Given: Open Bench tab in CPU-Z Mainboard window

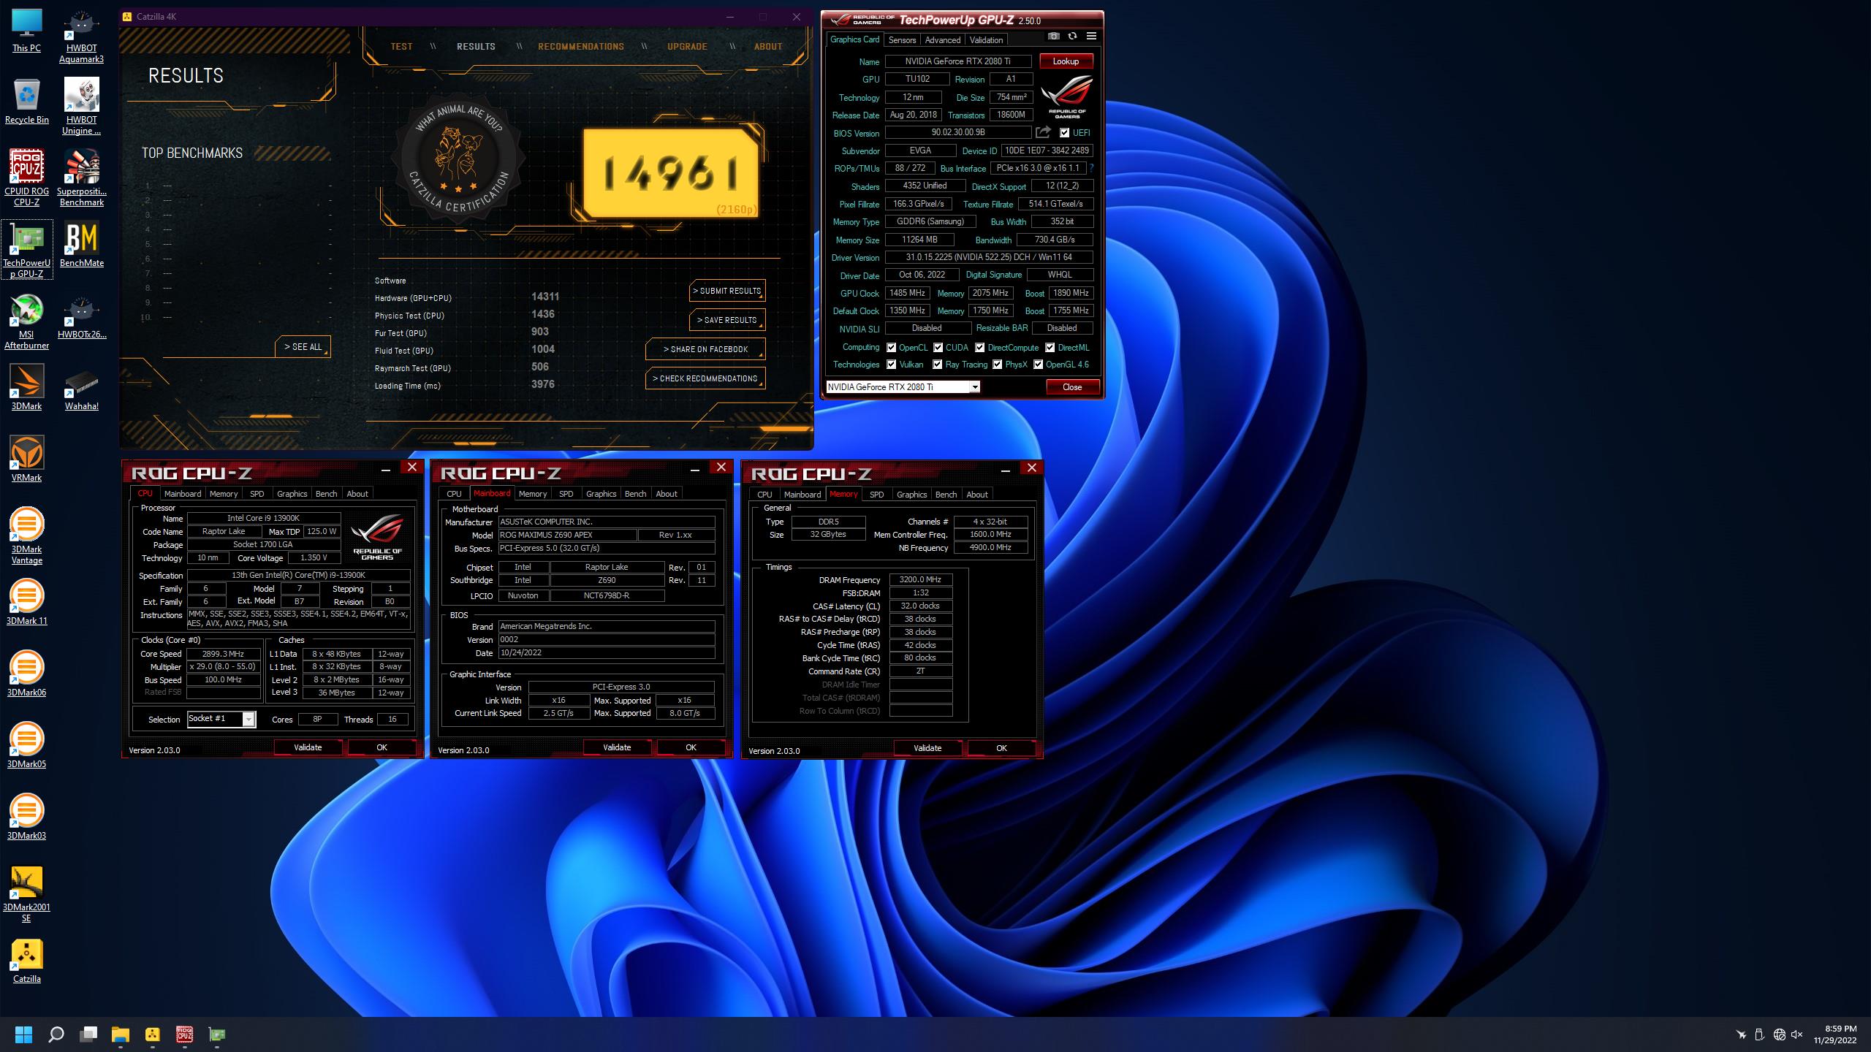Looking at the screenshot, I should (x=635, y=494).
